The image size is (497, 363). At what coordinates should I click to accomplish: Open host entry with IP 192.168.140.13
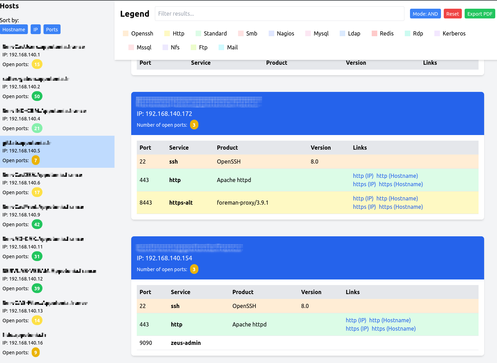(57, 312)
